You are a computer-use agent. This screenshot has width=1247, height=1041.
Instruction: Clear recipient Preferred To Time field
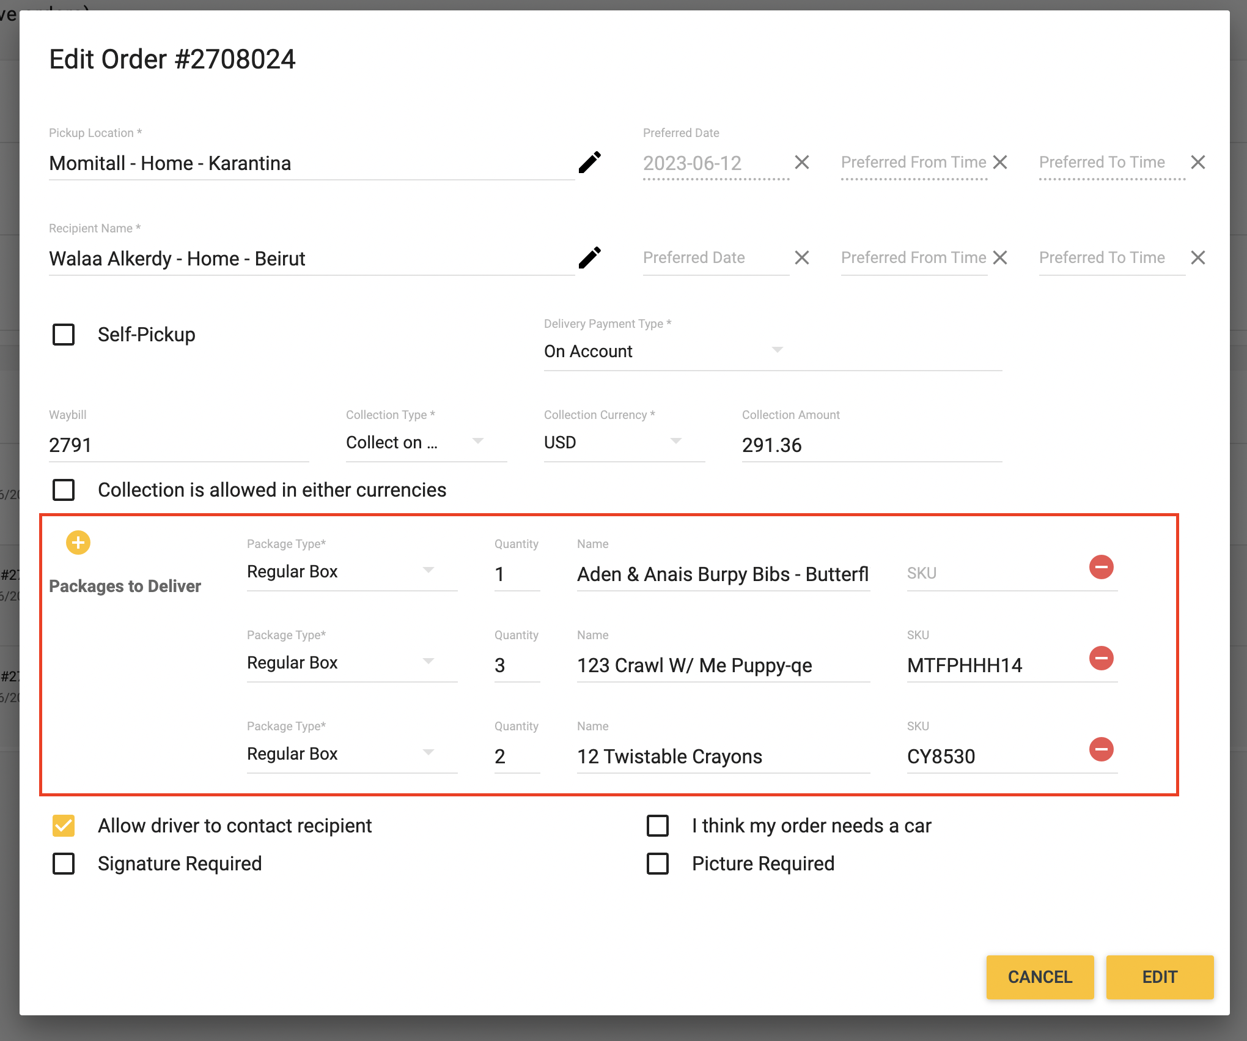click(x=1197, y=258)
